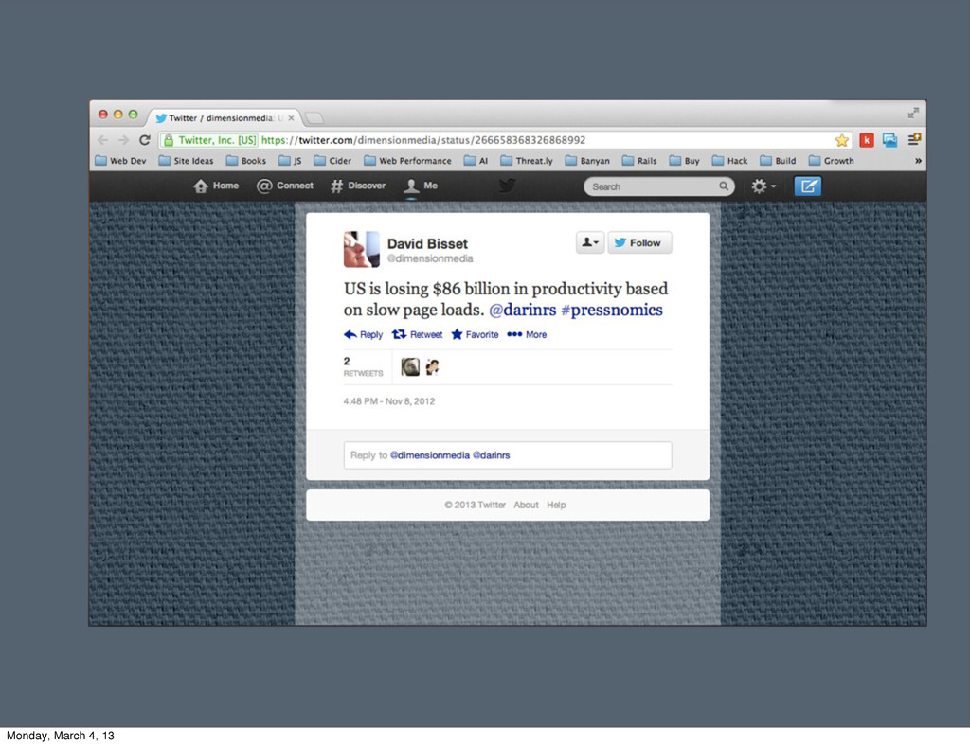This screenshot has height=746, width=970.
Task: Open the @darinrs mention link
Action: (x=523, y=310)
